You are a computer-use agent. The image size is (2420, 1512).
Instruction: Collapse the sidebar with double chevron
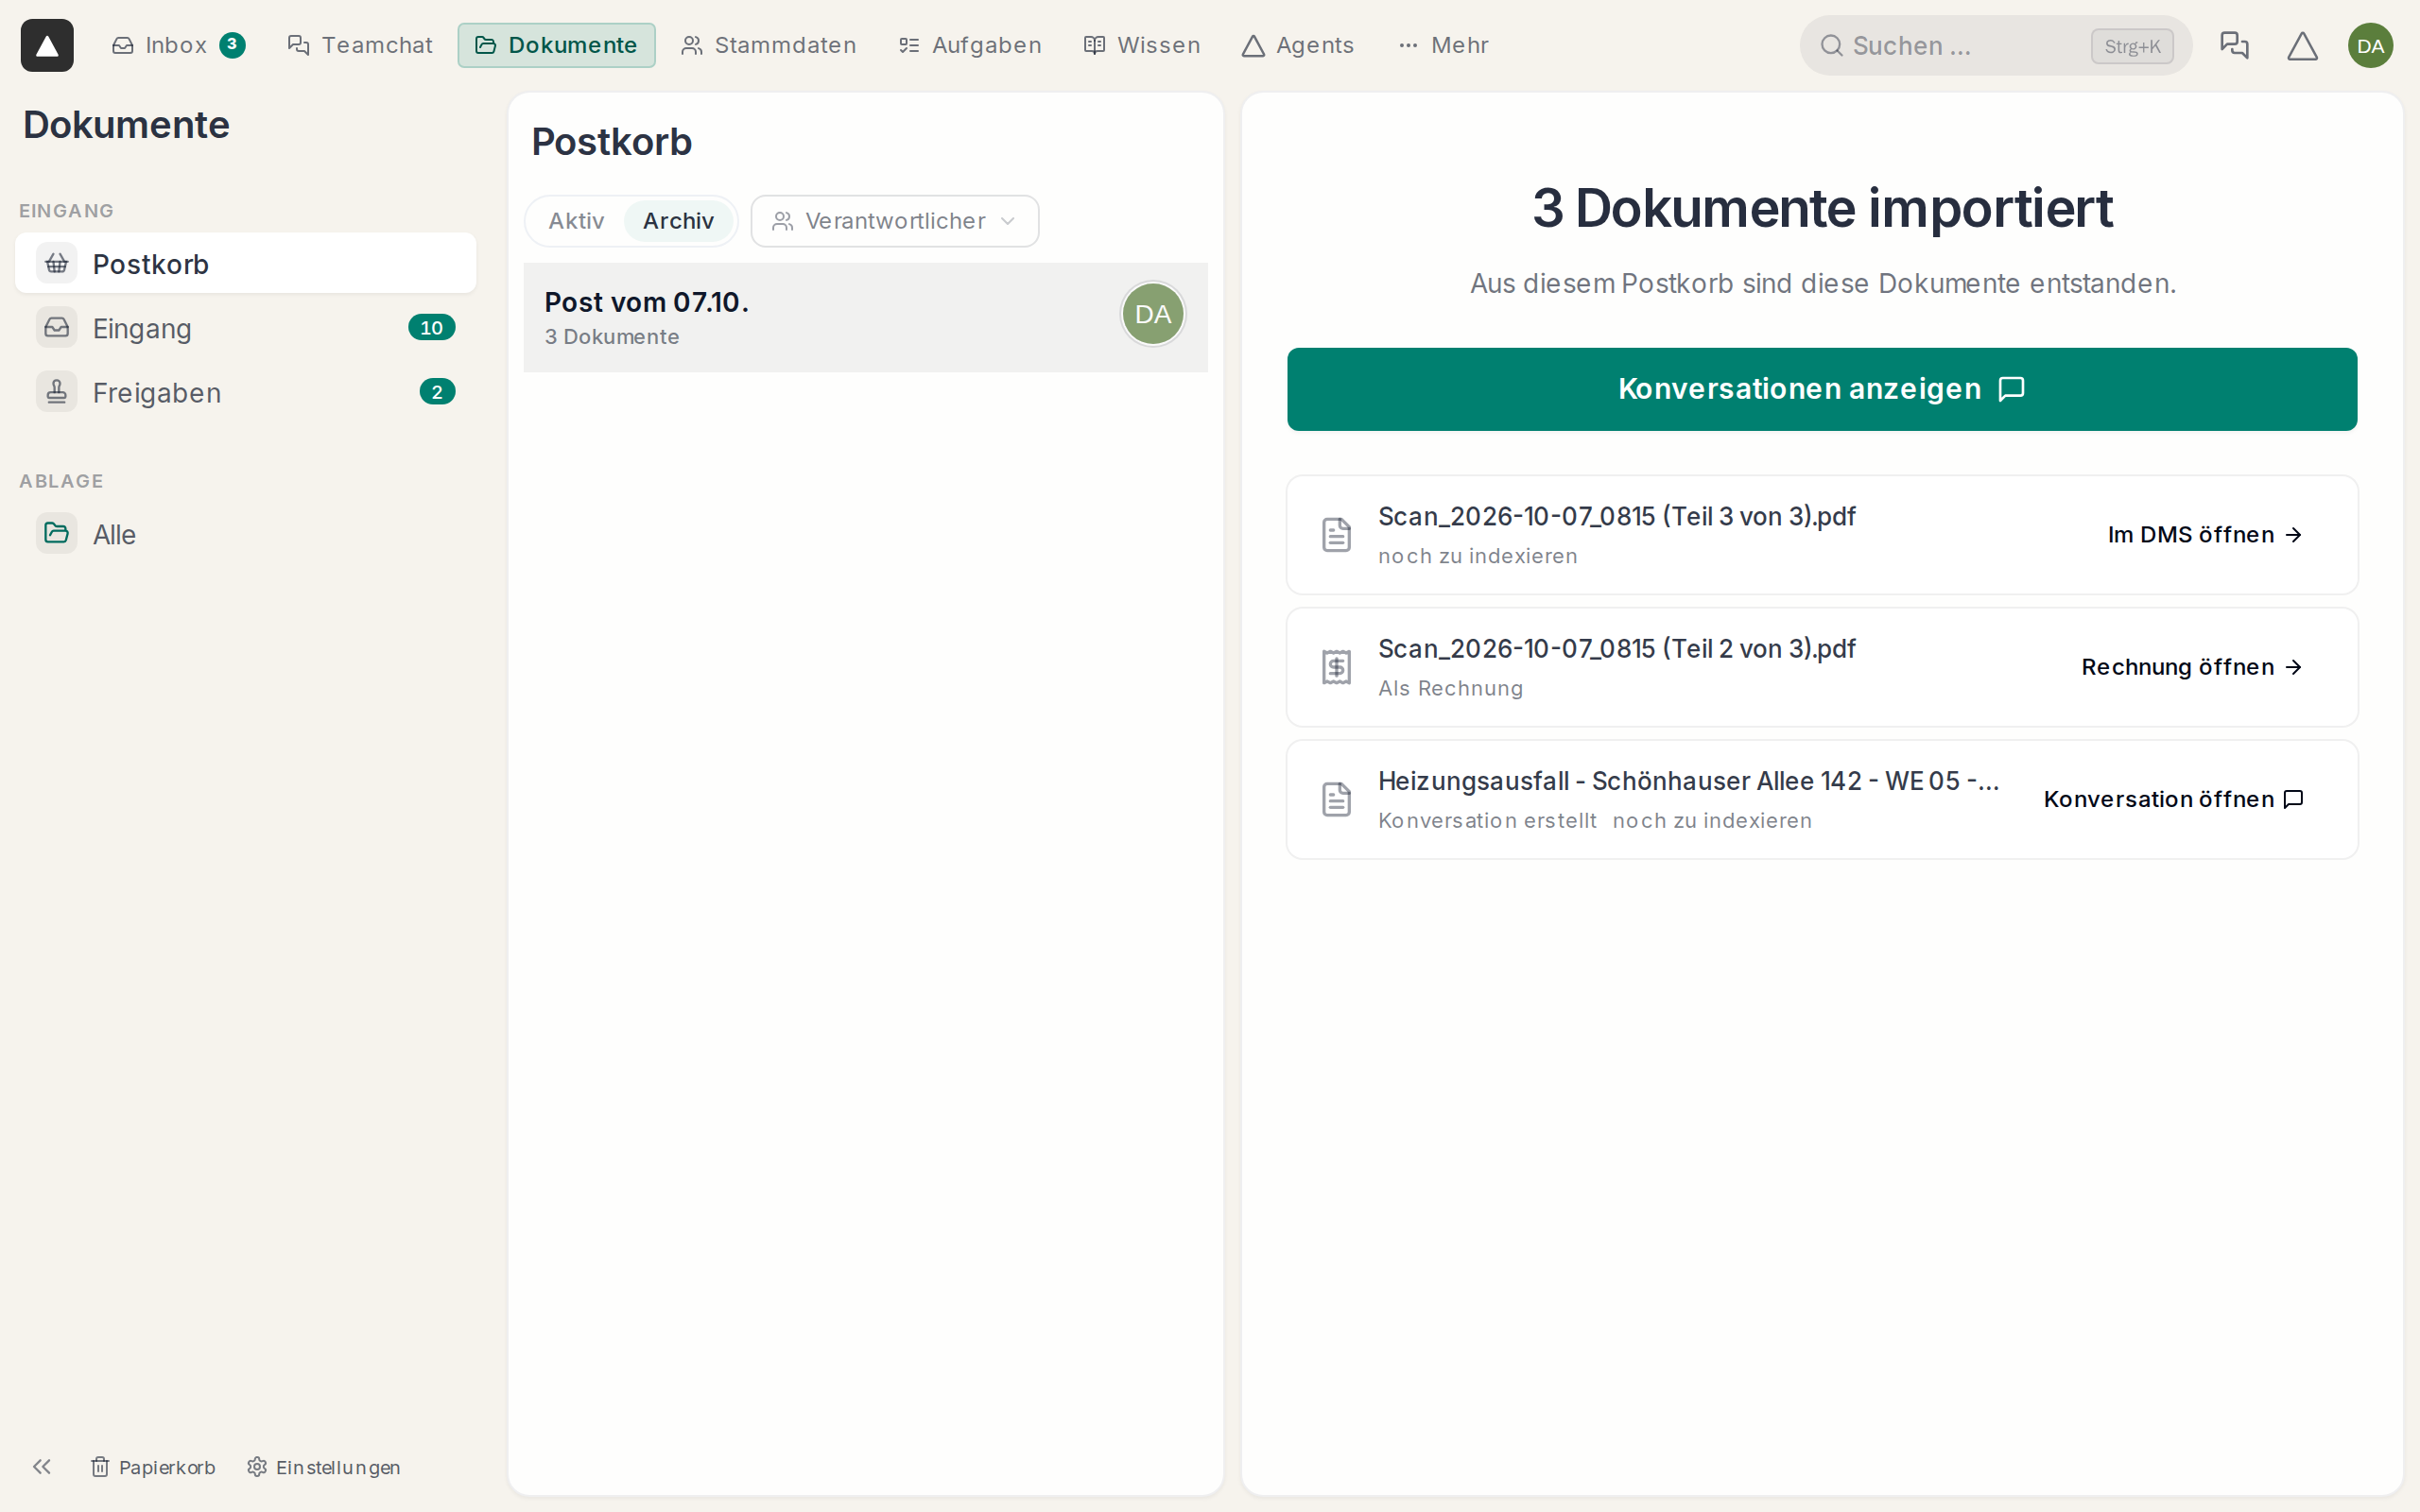click(41, 1466)
